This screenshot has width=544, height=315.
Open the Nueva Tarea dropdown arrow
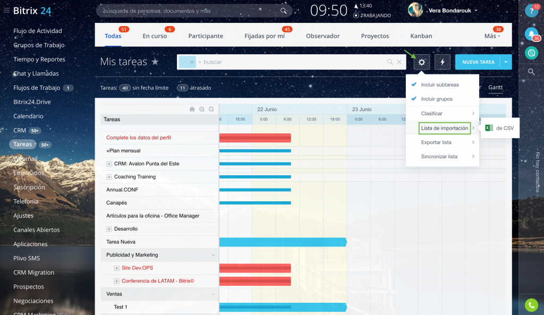506,62
